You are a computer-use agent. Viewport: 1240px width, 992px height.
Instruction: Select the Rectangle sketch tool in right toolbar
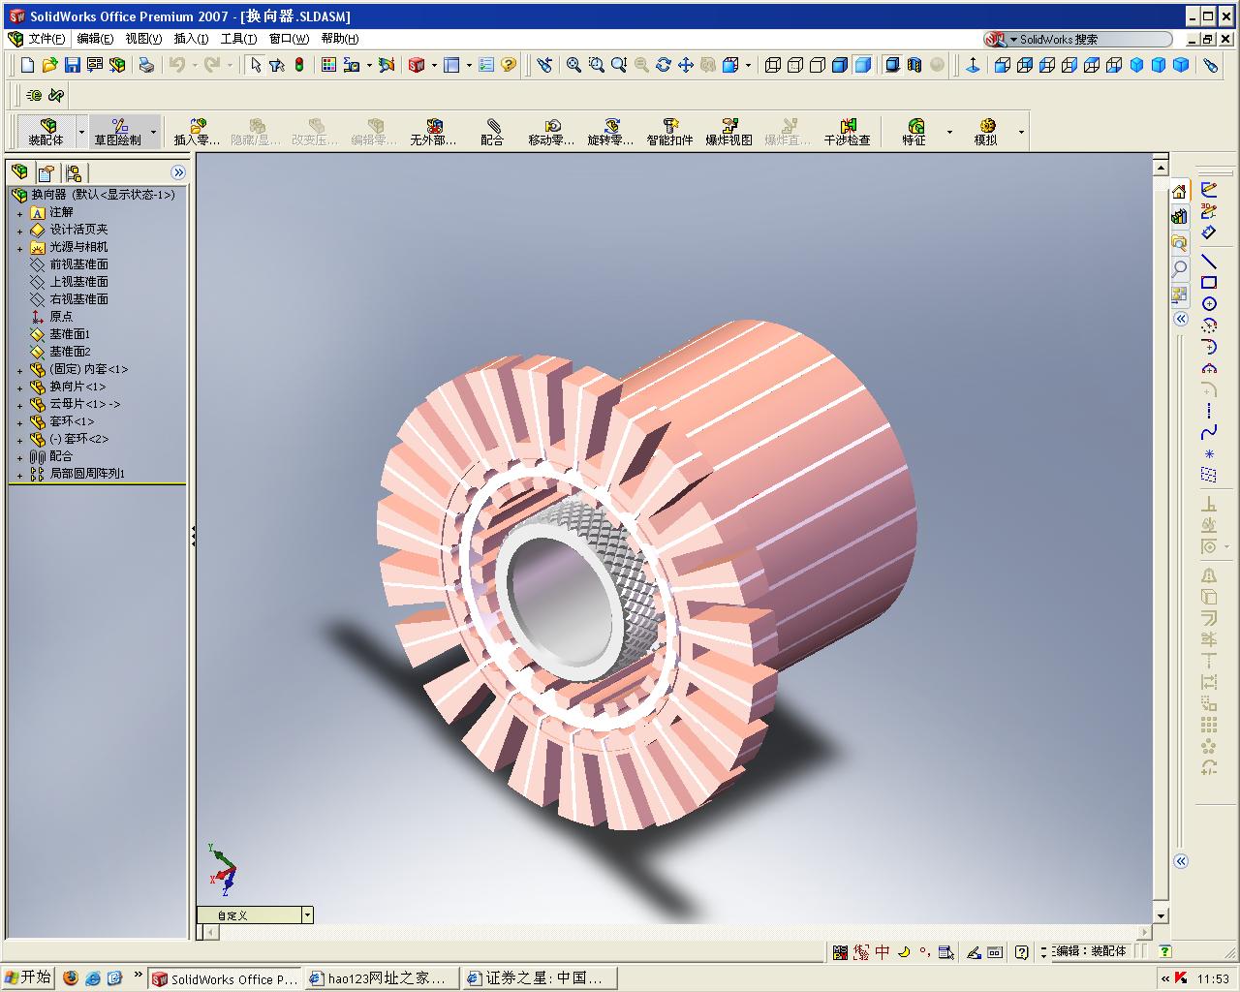1209,283
